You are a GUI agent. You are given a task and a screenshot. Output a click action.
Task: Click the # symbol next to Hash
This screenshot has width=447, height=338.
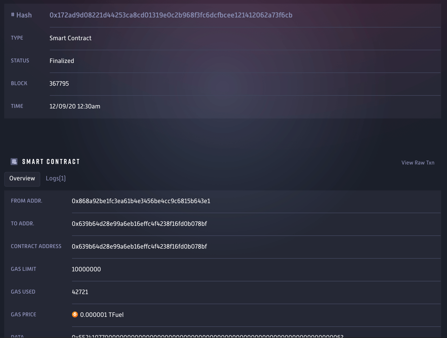[12, 15]
